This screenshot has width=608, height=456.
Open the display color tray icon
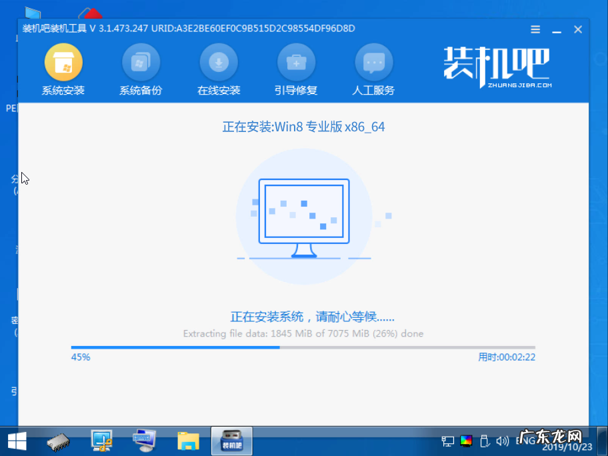tap(465, 441)
